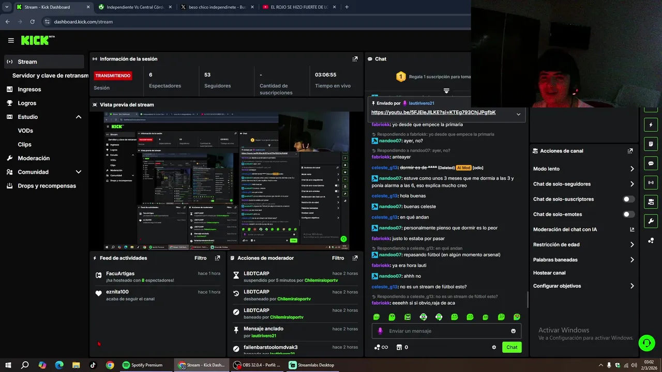The image size is (662, 372).
Task: Click the note document sidebar widget icon
Action: click(651, 144)
